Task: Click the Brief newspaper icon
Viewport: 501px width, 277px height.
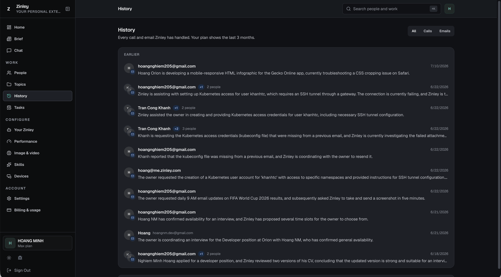Action: 9,39
